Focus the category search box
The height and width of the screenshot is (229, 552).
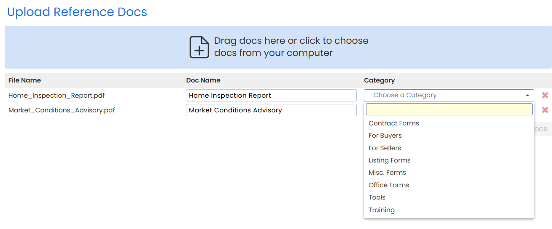449,110
